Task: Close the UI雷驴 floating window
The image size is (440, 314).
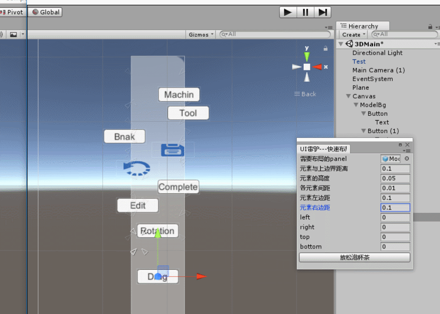Action: pos(407,145)
